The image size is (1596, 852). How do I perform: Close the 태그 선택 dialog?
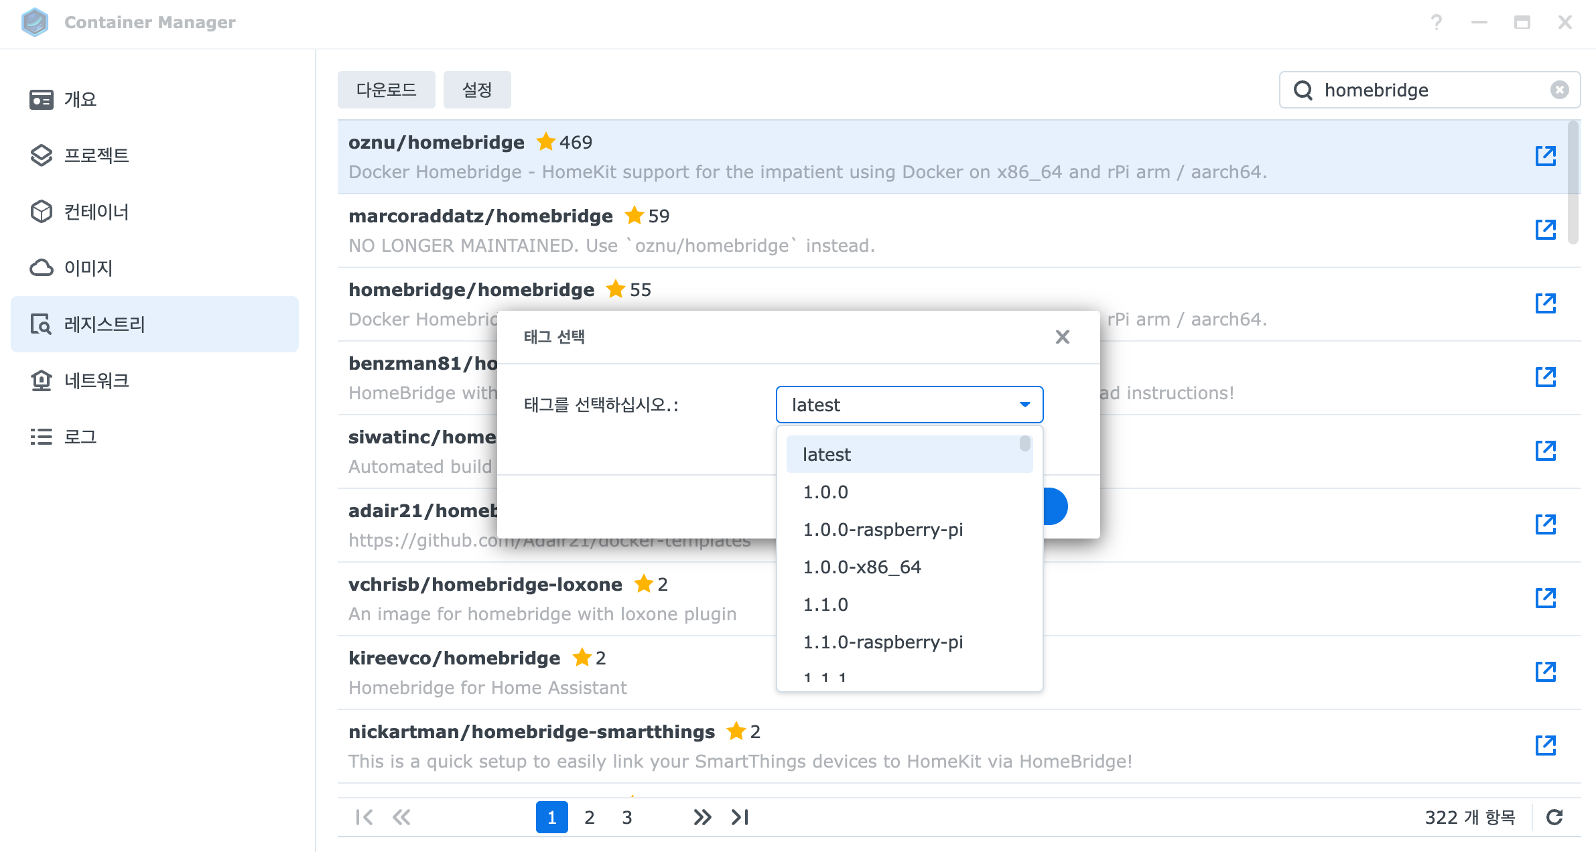(1063, 337)
